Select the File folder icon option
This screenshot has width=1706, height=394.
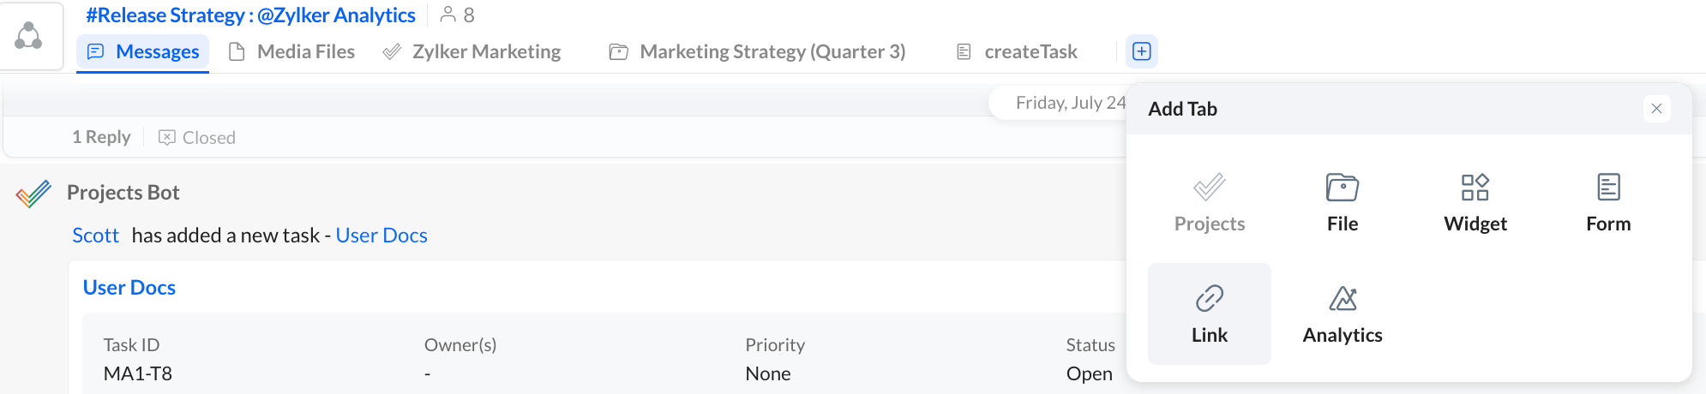tap(1342, 188)
